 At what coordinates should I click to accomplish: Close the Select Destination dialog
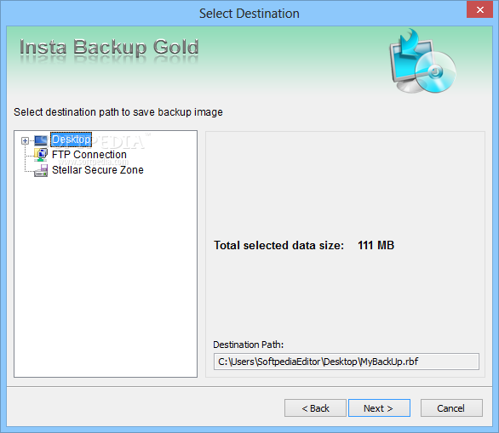(x=479, y=10)
